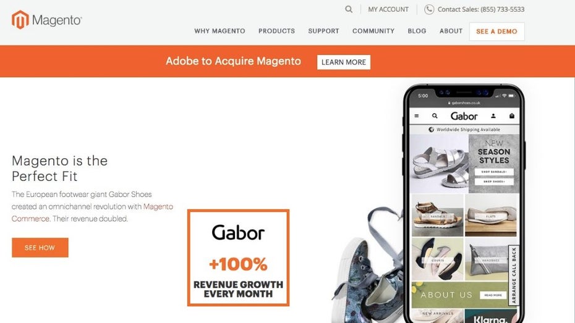Click the See How button
This screenshot has height=323, width=575.
[x=40, y=248]
